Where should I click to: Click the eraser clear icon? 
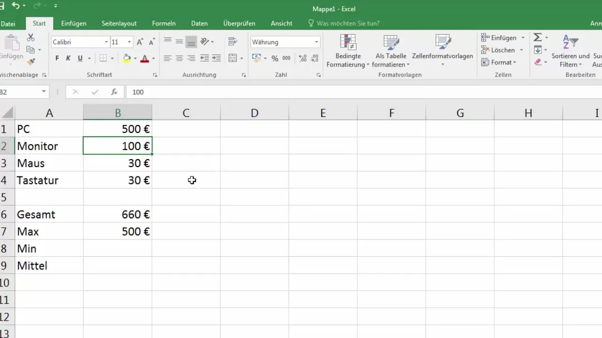point(538,62)
